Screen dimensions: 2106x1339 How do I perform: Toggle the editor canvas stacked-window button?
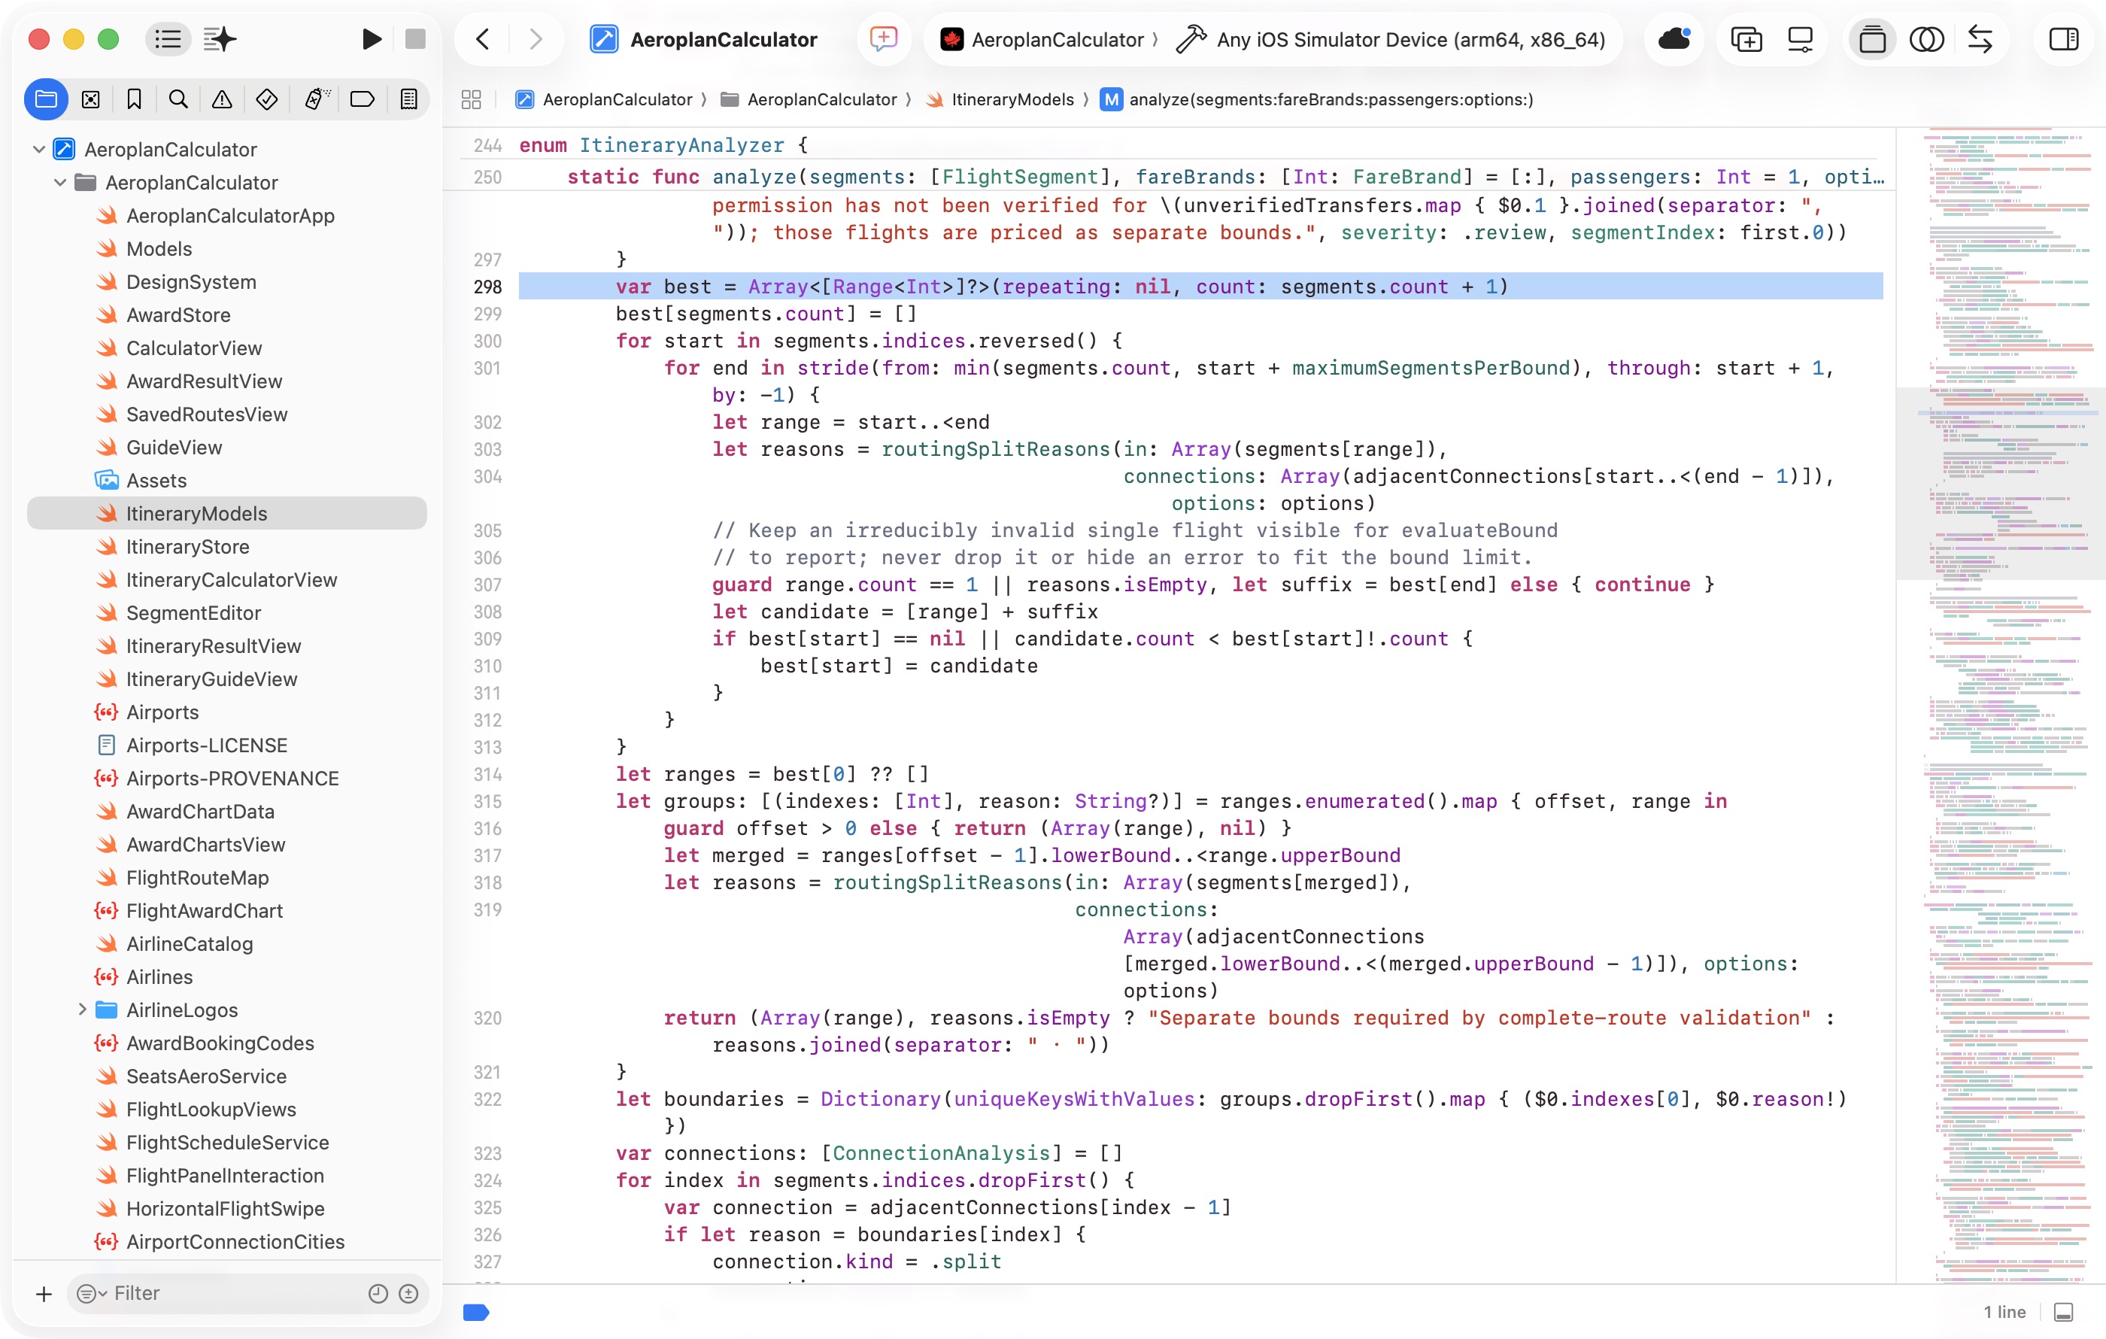[x=1871, y=39]
